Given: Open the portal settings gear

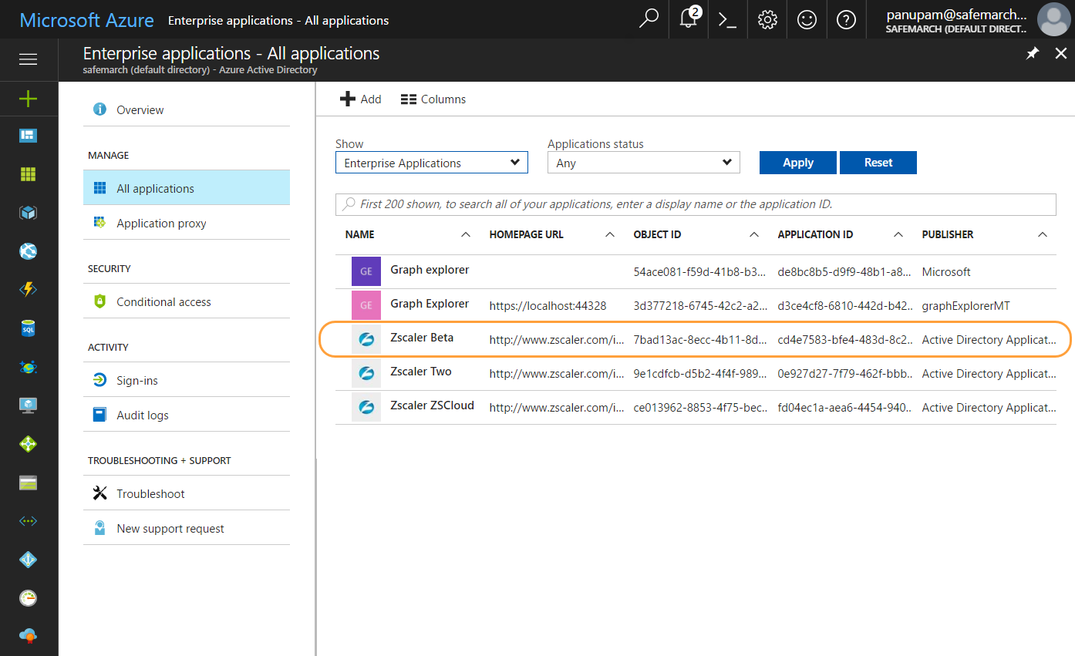Looking at the screenshot, I should point(767,19).
